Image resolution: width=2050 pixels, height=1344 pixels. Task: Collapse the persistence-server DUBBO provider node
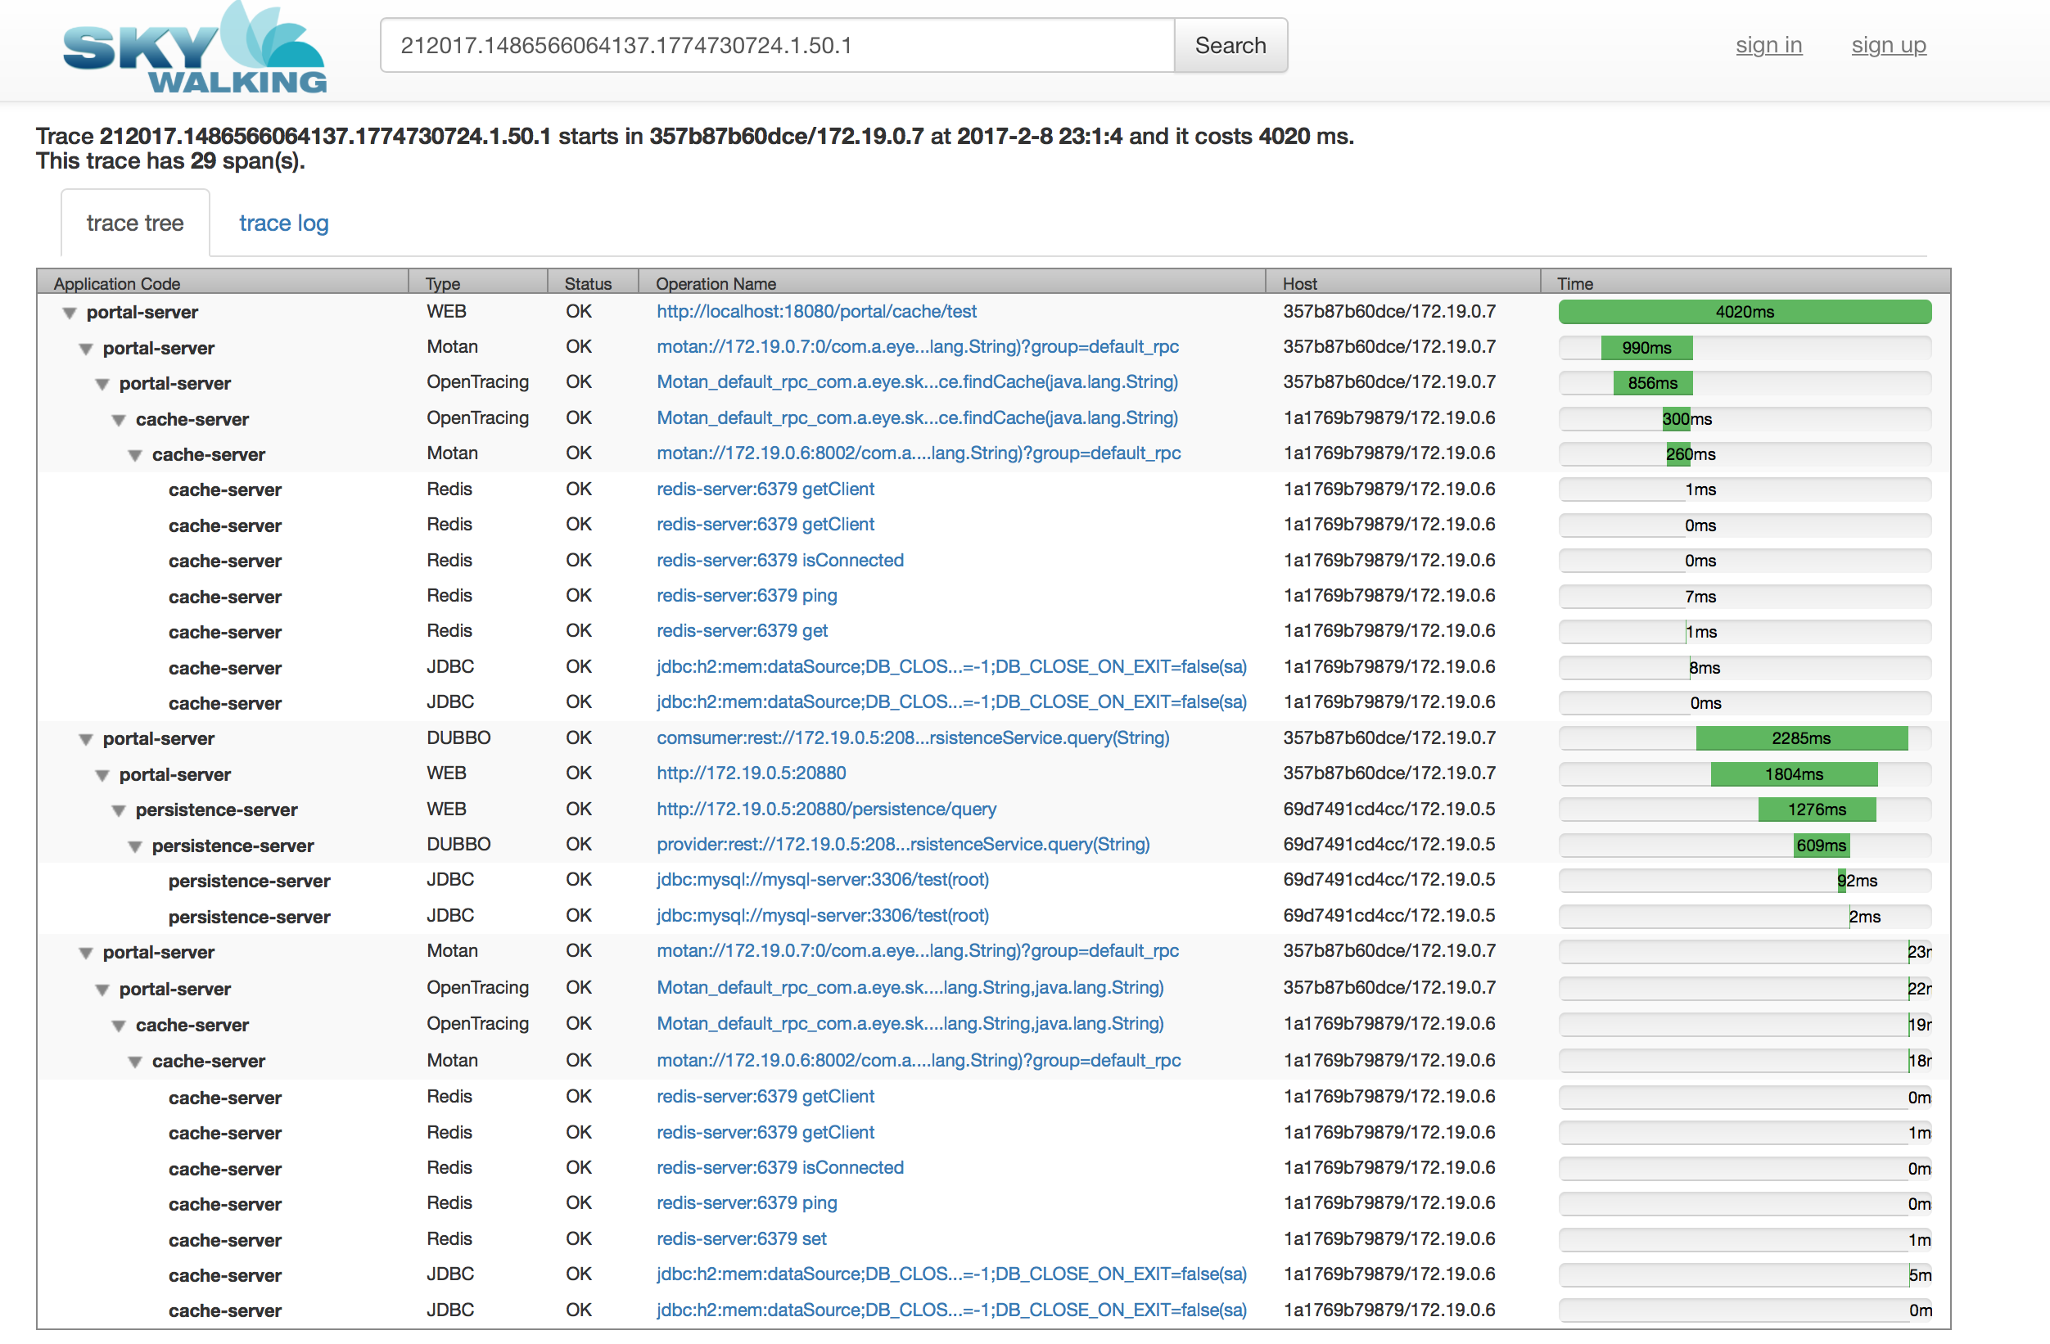(135, 846)
